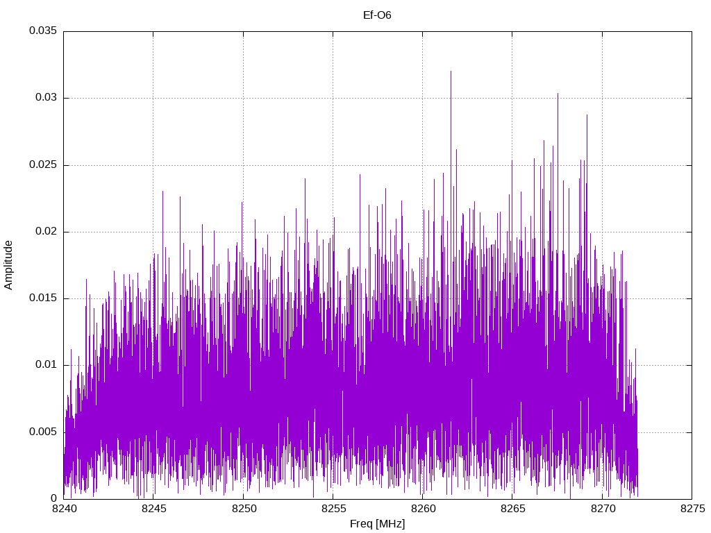This screenshot has height=533, width=711.
Task: Click the 0.03 y-axis tick label
Action: coord(47,97)
